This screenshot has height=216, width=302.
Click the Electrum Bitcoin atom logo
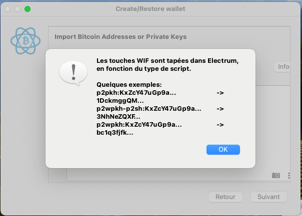click(x=24, y=41)
